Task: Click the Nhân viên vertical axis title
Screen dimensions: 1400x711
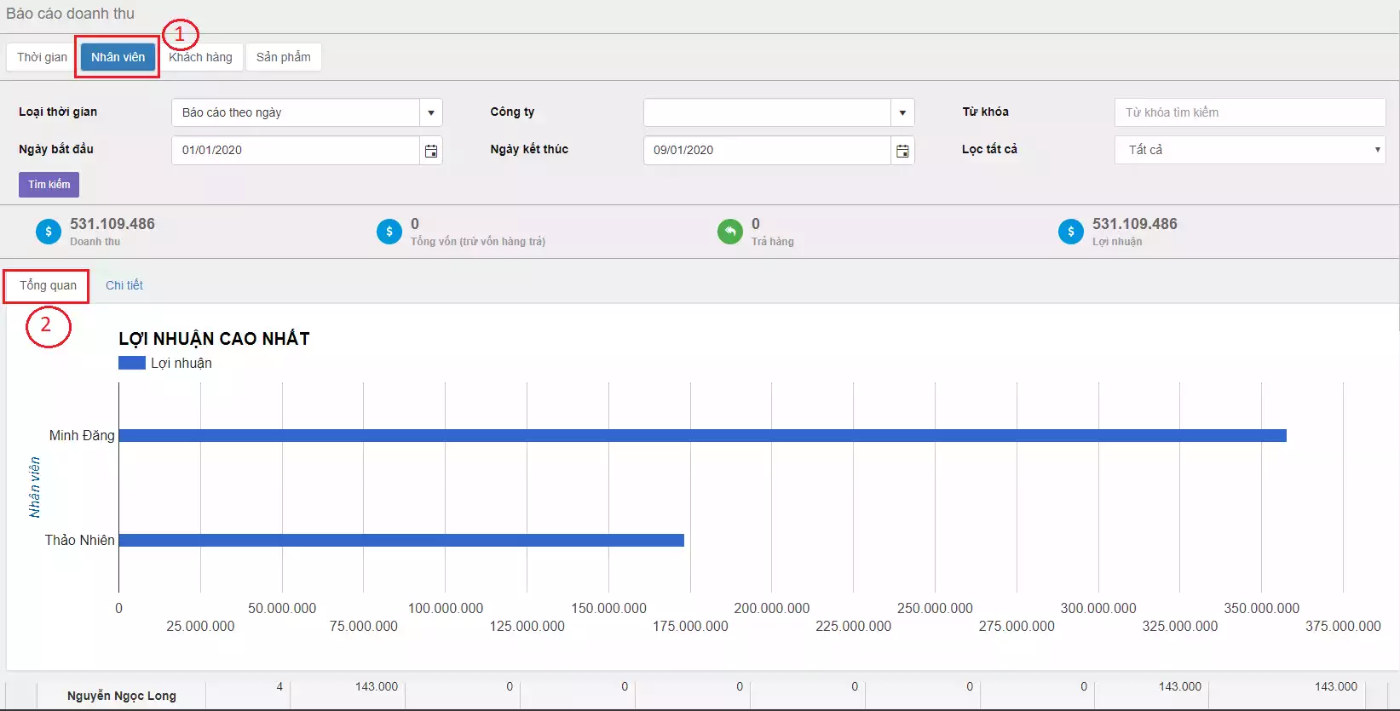Action: point(35,487)
